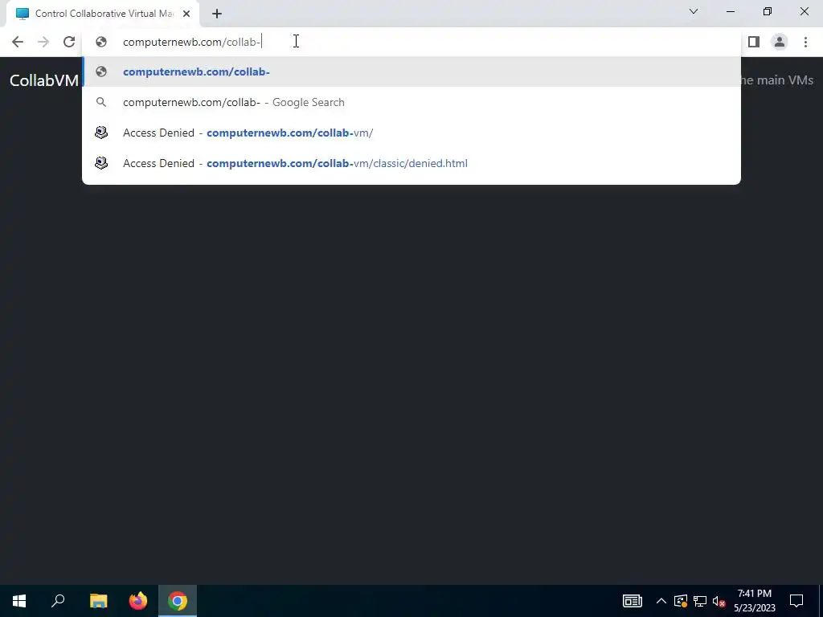823x617 pixels.
Task: Reload the page with the refresh icon
Action: point(69,42)
